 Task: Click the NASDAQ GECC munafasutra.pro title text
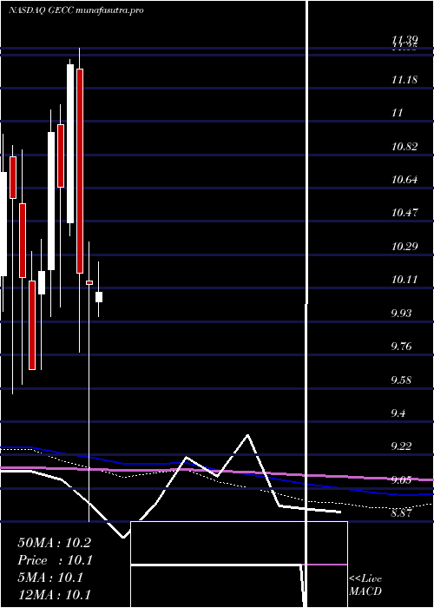coord(76,10)
